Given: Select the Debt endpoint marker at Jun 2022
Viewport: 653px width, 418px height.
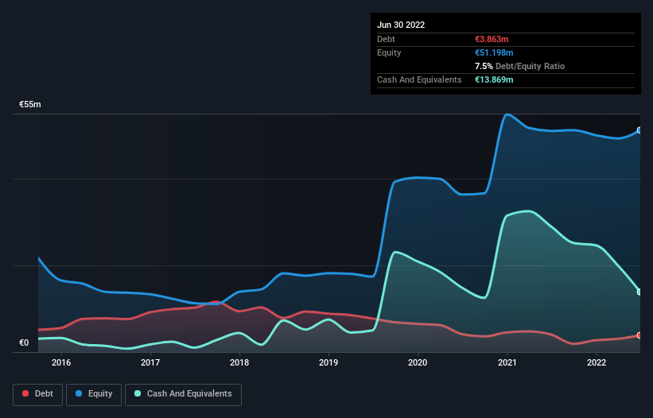Looking at the screenshot, I should pyautogui.click(x=639, y=335).
